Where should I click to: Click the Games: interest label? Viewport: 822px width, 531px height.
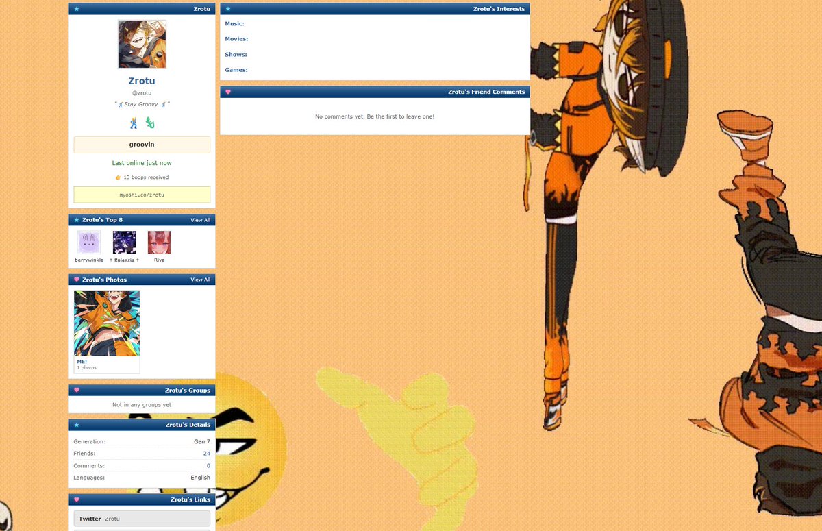pos(236,70)
